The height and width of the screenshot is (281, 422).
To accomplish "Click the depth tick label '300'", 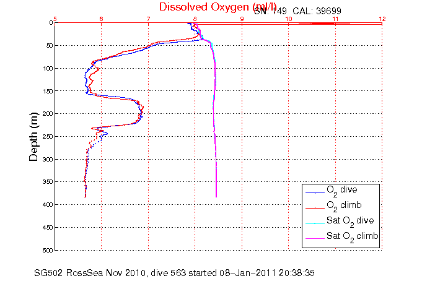I will click(48, 159).
